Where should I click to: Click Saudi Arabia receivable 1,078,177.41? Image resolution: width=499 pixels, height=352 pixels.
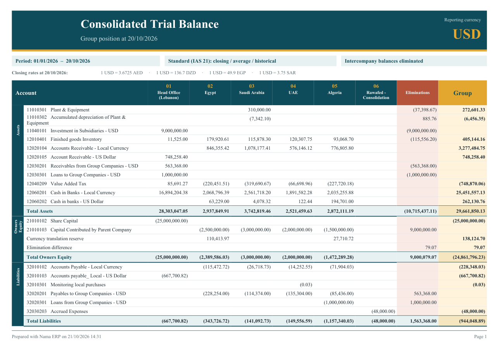point(257,148)
